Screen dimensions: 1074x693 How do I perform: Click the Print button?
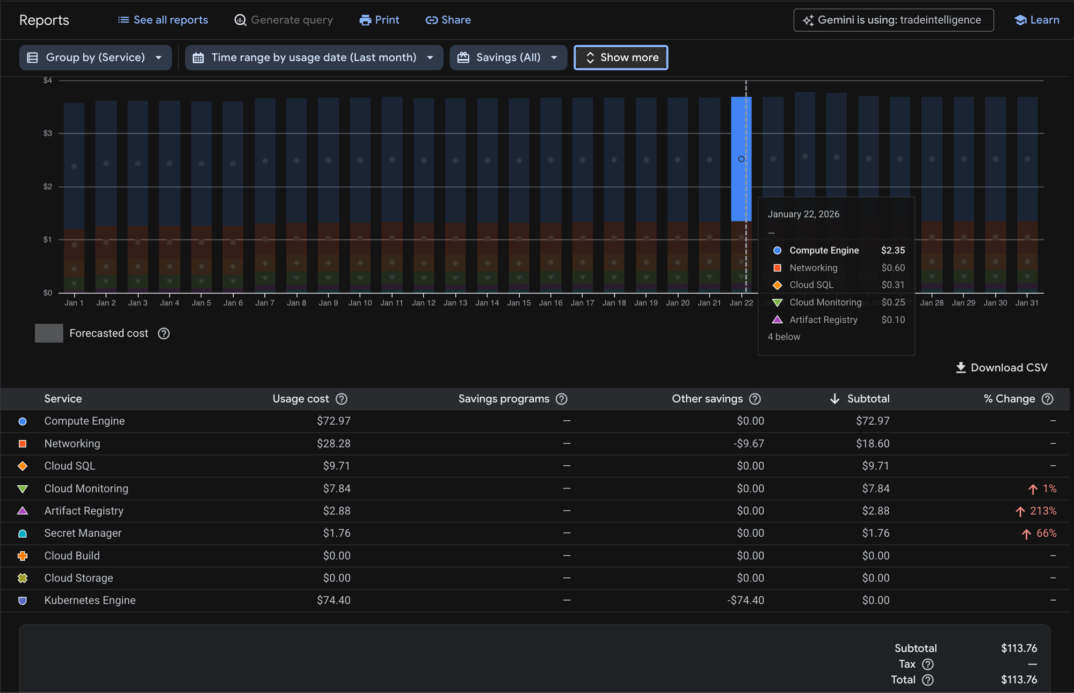pyautogui.click(x=379, y=20)
